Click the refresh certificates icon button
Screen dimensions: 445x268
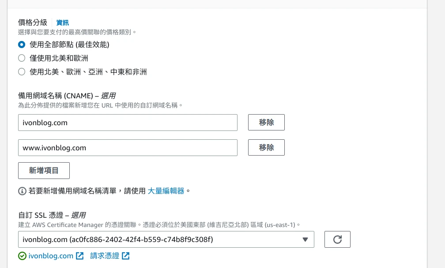[x=337, y=239]
